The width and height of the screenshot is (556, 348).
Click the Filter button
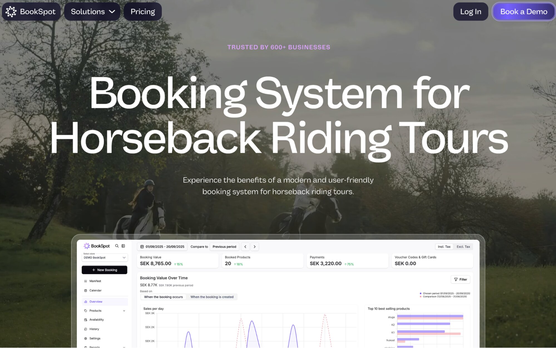[x=460, y=279]
